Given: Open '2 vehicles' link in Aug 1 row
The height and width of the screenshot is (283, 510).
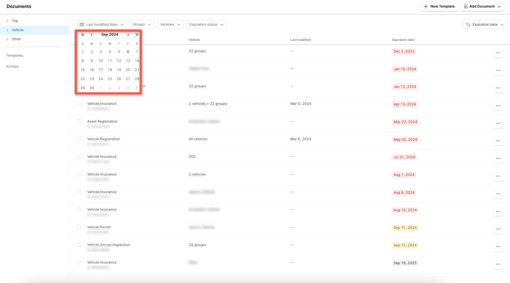Looking at the screenshot, I should click(197, 174).
